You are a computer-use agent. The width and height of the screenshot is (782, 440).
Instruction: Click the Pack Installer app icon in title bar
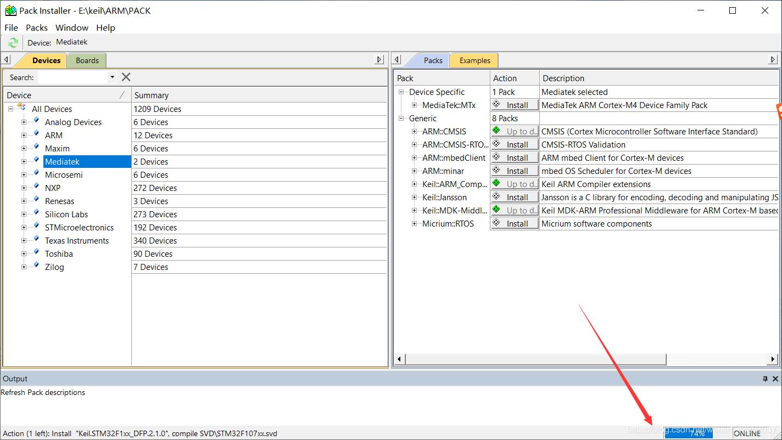10,10
